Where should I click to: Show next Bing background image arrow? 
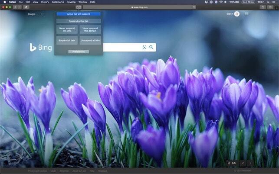pyautogui.click(x=250, y=163)
